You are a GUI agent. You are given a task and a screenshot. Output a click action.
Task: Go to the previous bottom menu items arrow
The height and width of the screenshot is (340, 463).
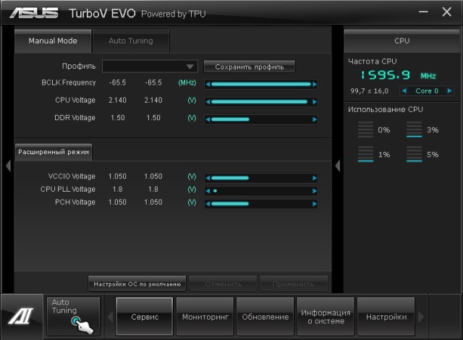110,317
